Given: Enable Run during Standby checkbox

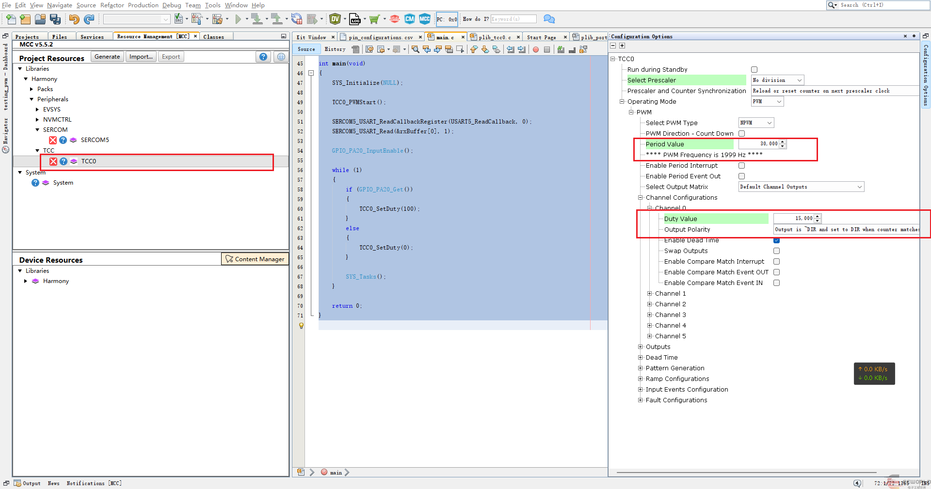Looking at the screenshot, I should pos(754,70).
